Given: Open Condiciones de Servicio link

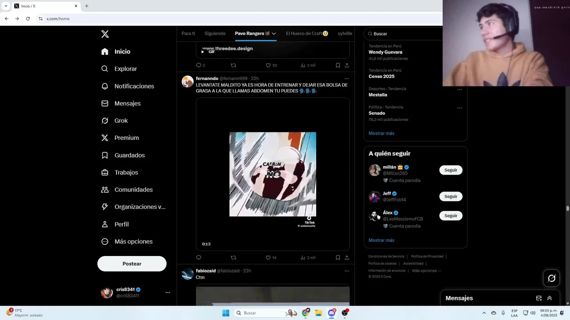Looking at the screenshot, I should click(386, 256).
